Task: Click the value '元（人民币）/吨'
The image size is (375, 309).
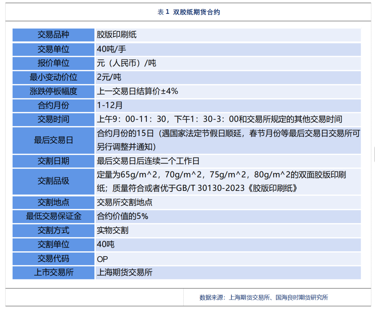Action: [x=126, y=63]
